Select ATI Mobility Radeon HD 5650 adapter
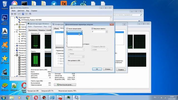Image resolution: width=178 pixels, height=100 pixels. tap(31, 20)
